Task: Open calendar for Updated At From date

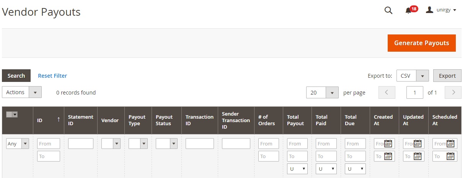Action: pos(418,144)
